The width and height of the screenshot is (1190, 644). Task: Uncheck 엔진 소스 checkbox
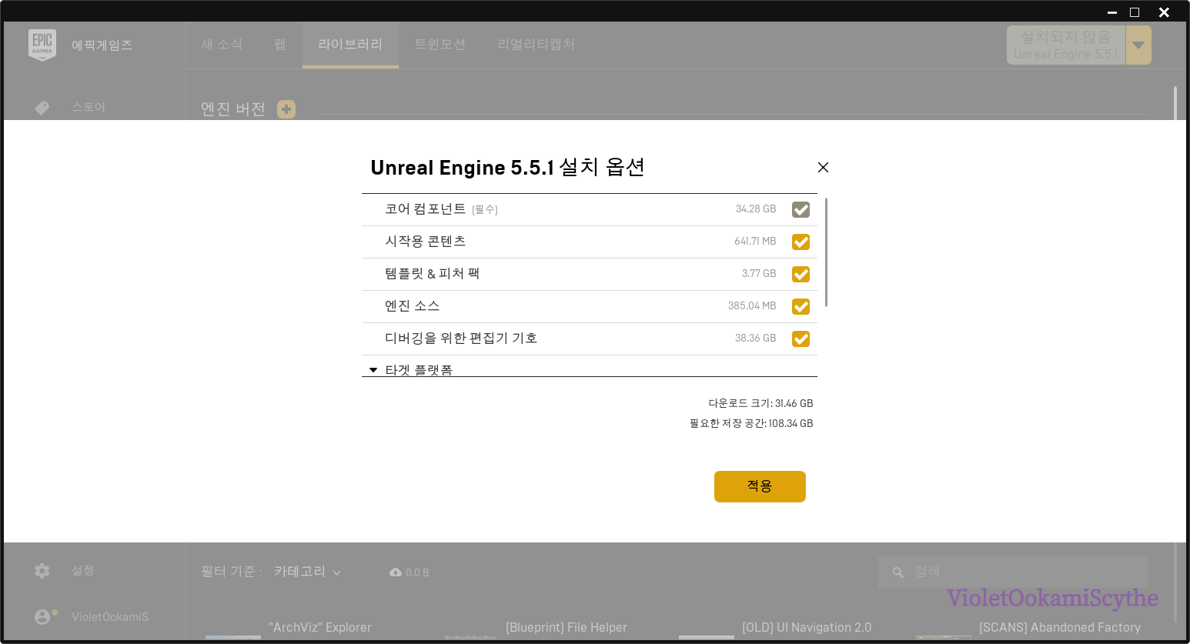(801, 306)
